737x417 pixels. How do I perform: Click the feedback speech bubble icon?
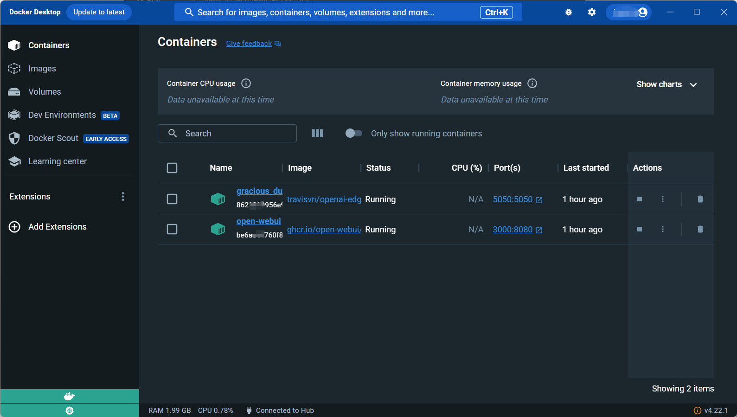tap(277, 44)
